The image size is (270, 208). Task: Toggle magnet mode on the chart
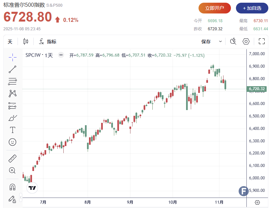coord(12,187)
